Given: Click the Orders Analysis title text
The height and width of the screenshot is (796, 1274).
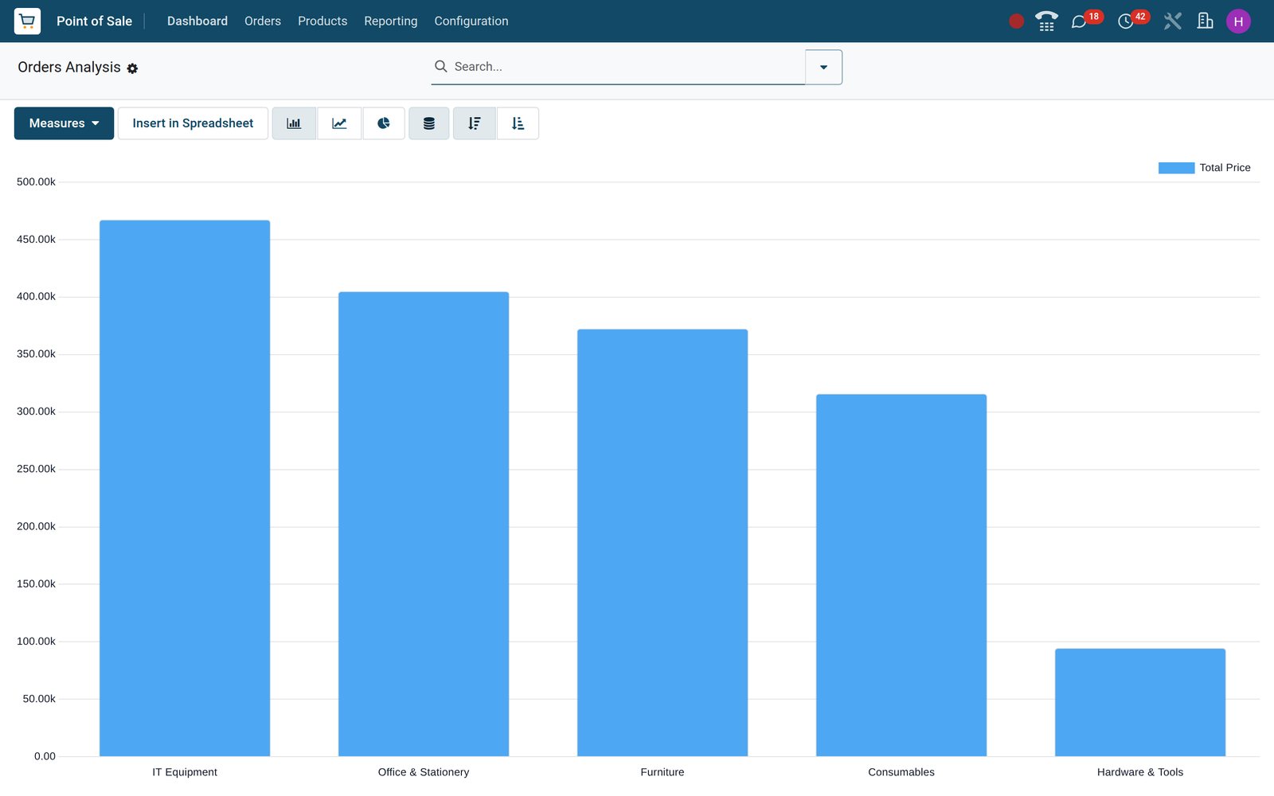Looking at the screenshot, I should pos(69,68).
